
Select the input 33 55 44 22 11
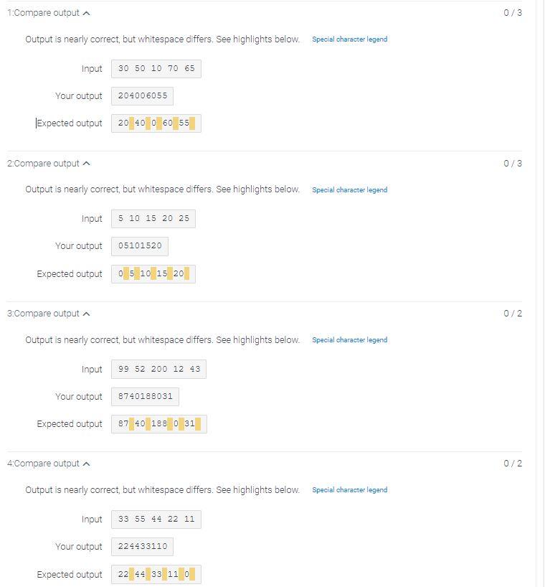click(156, 519)
